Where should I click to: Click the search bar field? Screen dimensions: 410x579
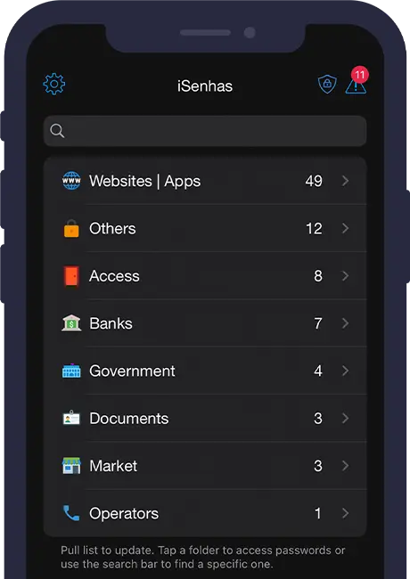point(205,131)
